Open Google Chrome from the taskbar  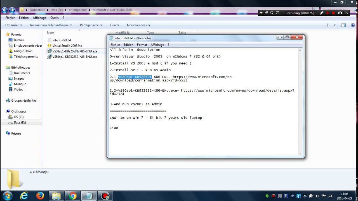click(73, 196)
